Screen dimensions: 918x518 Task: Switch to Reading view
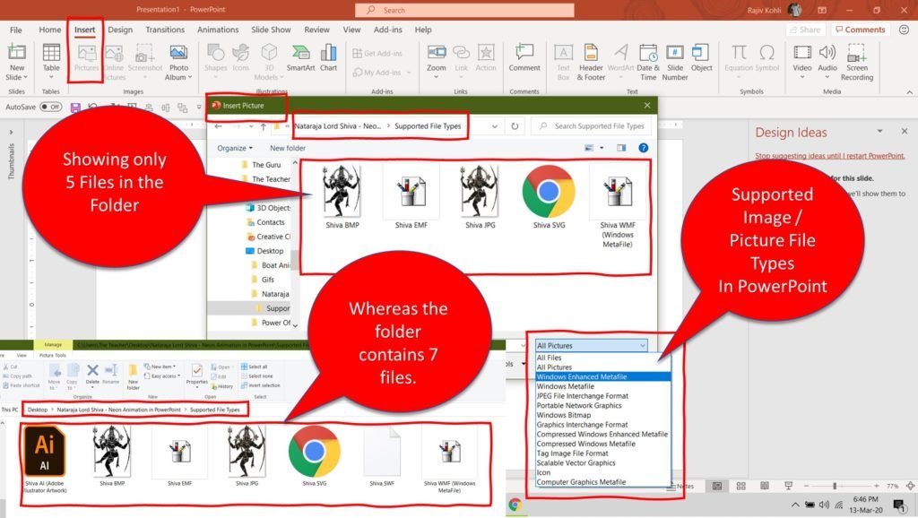tap(764, 486)
